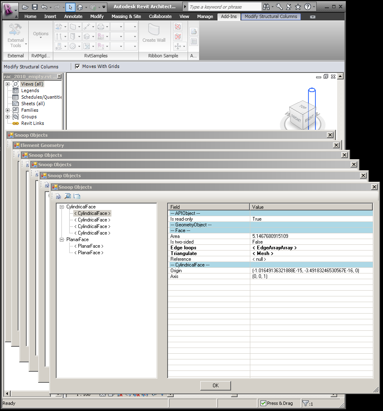Collapse the PlanarFace tree node
The width and height of the screenshot is (383, 411).
coord(62,239)
